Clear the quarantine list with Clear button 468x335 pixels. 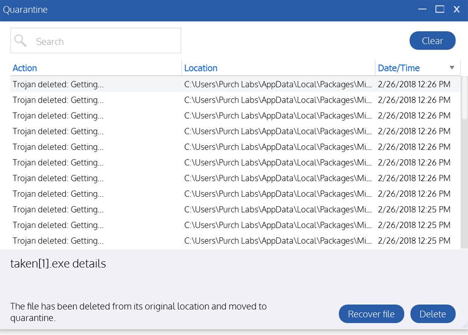point(432,41)
